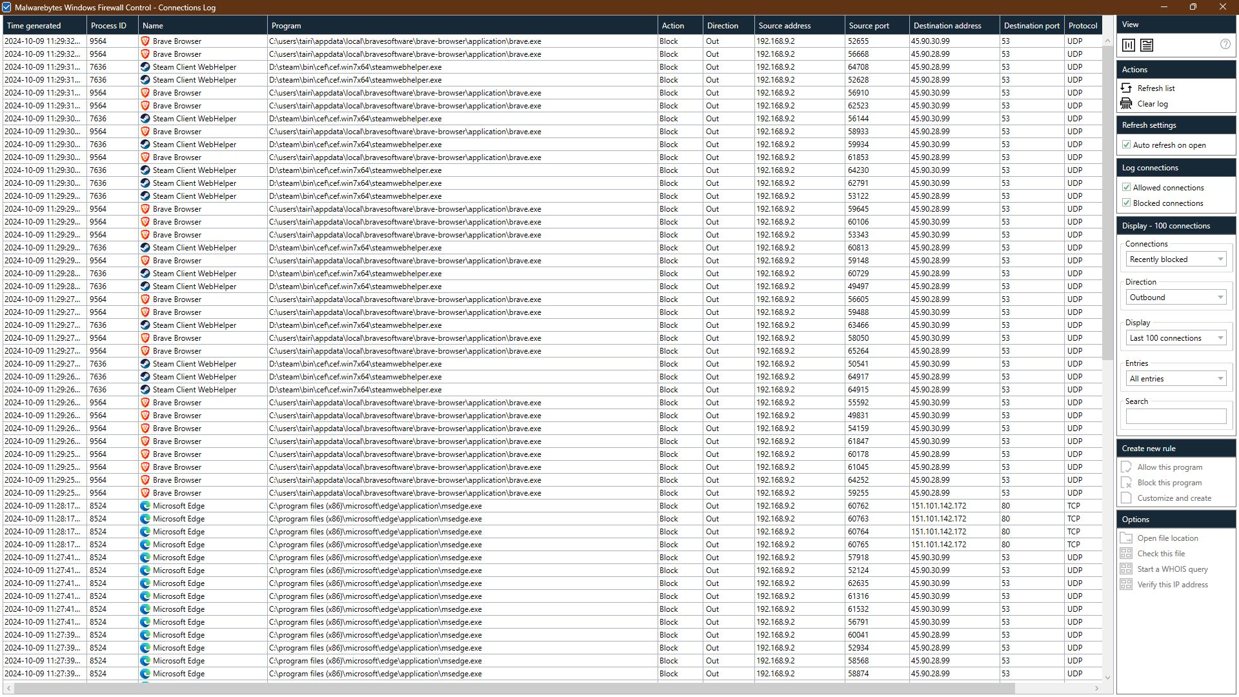Click the Verify this IP address icon

click(1127, 585)
